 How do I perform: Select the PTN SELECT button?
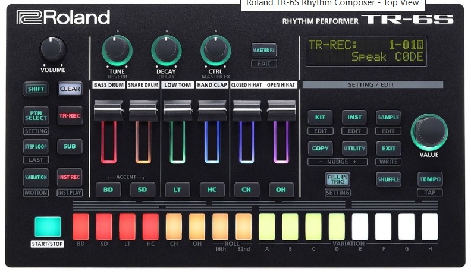(36, 115)
